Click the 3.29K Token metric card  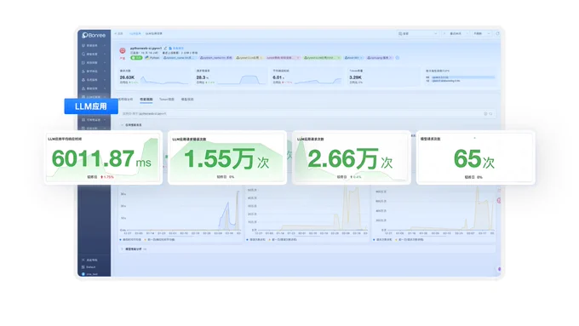tap(383, 77)
